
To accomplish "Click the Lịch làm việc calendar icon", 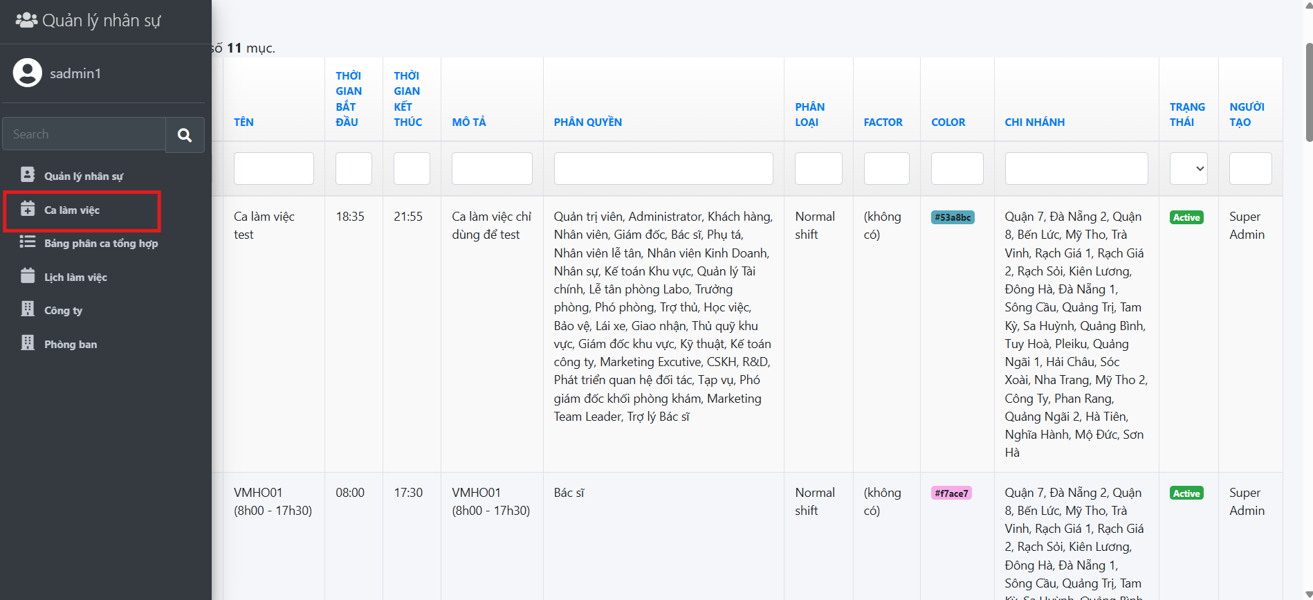I will (28, 276).
